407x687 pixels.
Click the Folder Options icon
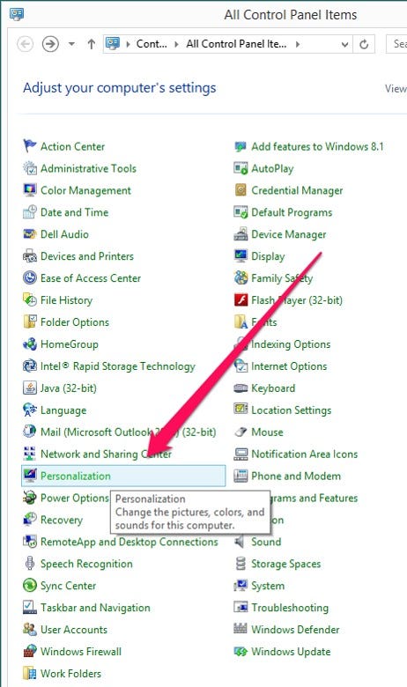click(x=29, y=322)
